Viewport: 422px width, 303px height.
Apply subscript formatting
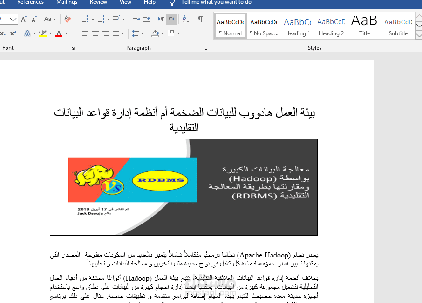[x=3, y=33]
